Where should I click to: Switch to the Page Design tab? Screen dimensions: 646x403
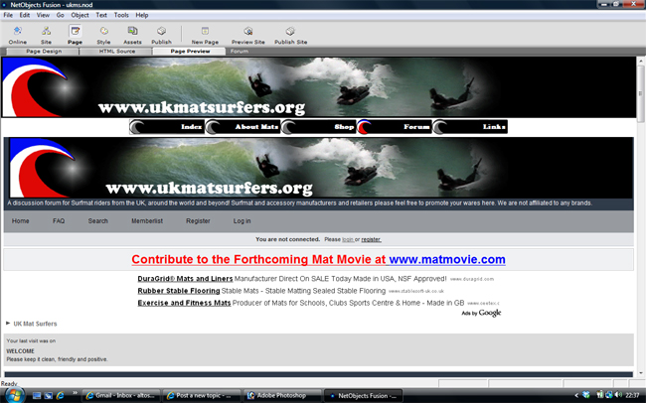(44, 52)
